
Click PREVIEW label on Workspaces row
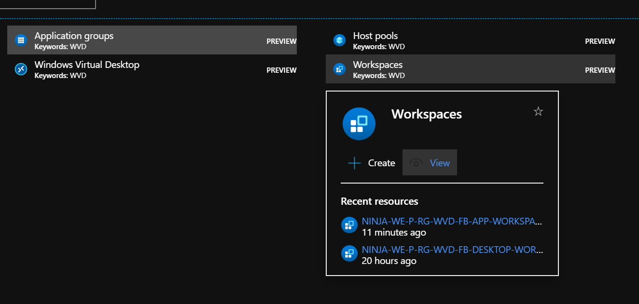point(600,70)
